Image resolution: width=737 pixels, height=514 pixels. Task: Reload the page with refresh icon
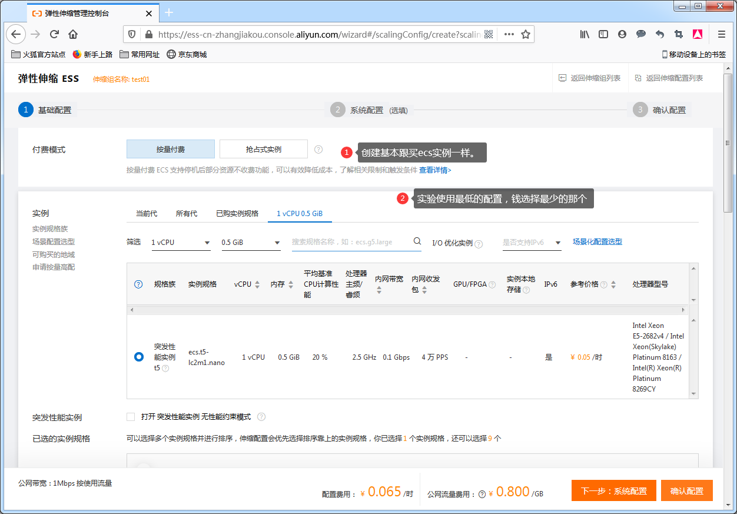(x=54, y=34)
